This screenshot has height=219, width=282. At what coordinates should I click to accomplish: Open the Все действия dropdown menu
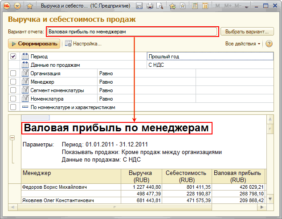243,44
